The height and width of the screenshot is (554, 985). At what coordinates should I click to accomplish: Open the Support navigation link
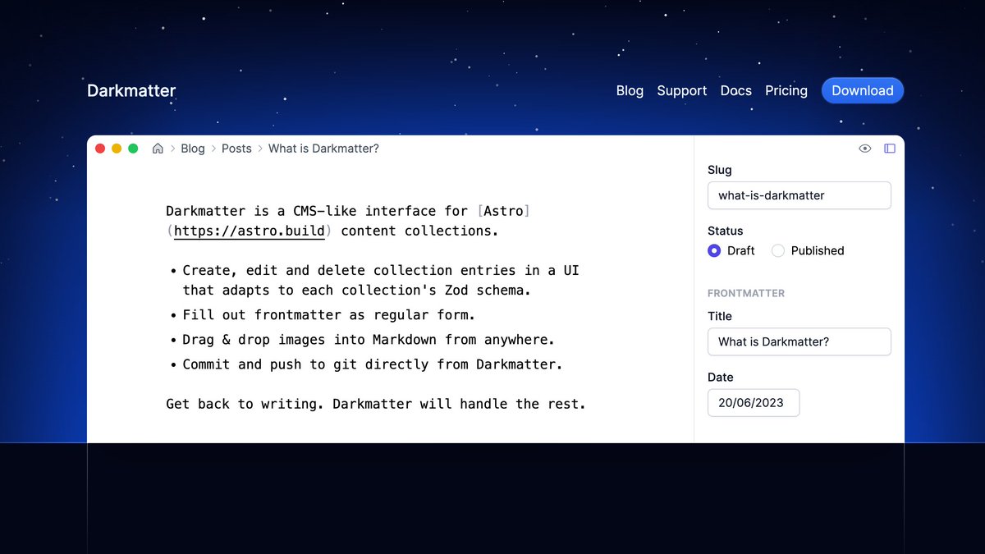coord(681,90)
